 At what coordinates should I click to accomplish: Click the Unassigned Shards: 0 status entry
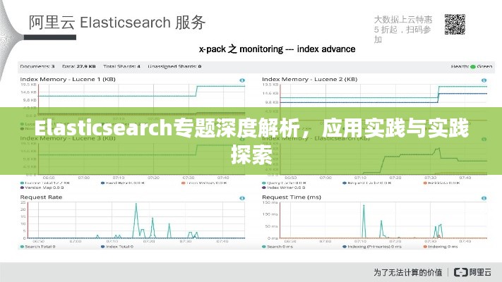coord(174,66)
